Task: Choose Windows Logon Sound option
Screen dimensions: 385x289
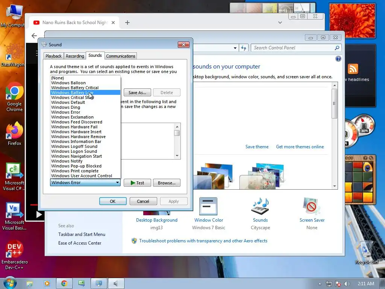Action: coord(85,151)
